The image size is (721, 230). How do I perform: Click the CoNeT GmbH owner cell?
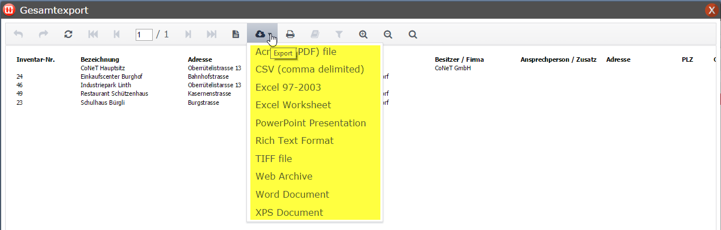[x=453, y=68]
